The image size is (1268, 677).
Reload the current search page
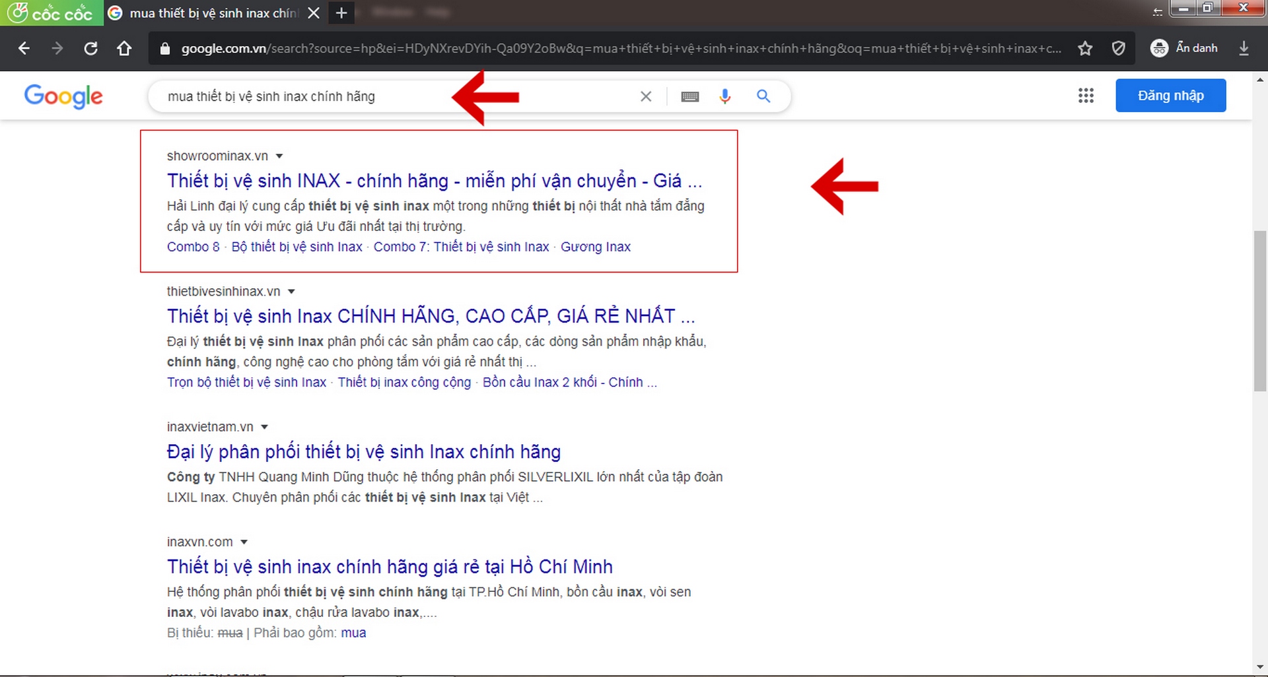90,48
